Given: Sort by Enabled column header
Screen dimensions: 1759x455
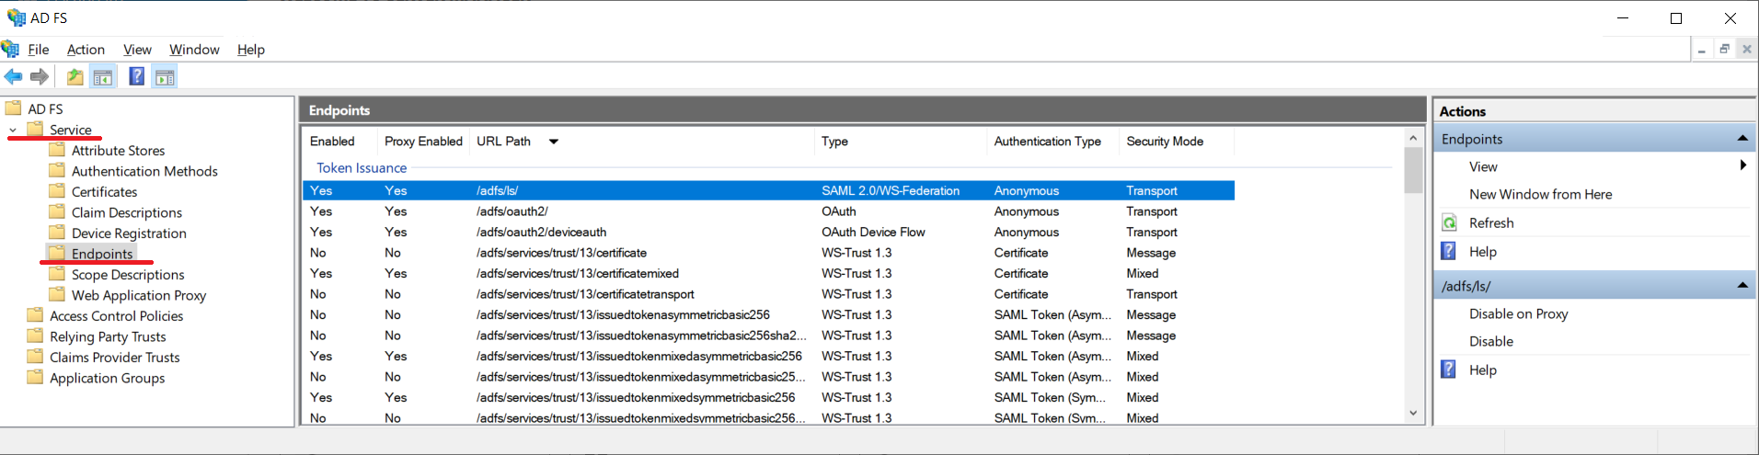Looking at the screenshot, I should 332,142.
